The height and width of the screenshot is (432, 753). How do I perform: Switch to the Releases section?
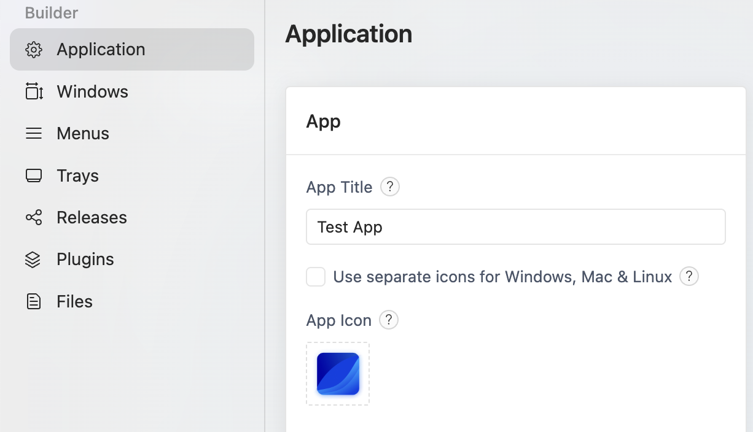[92, 217]
